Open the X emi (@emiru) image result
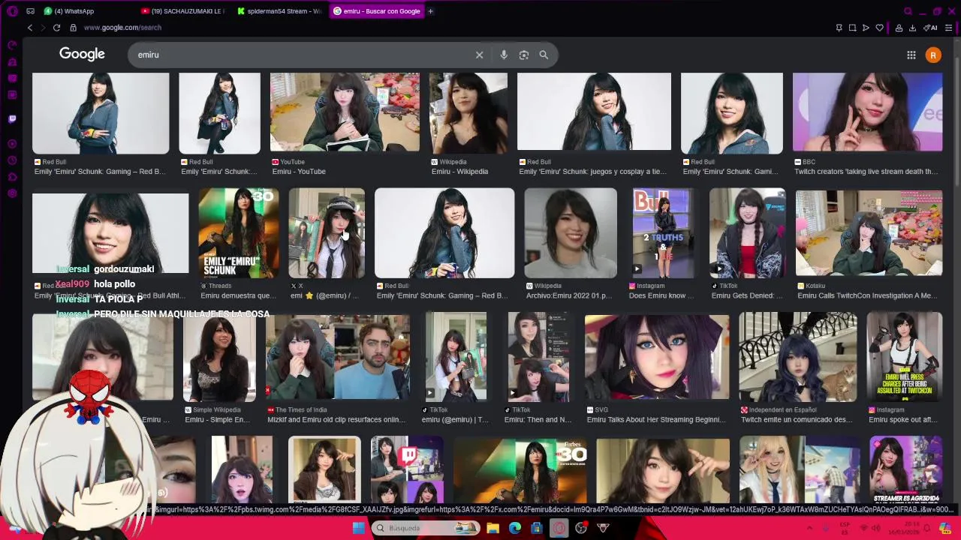961x540 pixels. (x=327, y=232)
